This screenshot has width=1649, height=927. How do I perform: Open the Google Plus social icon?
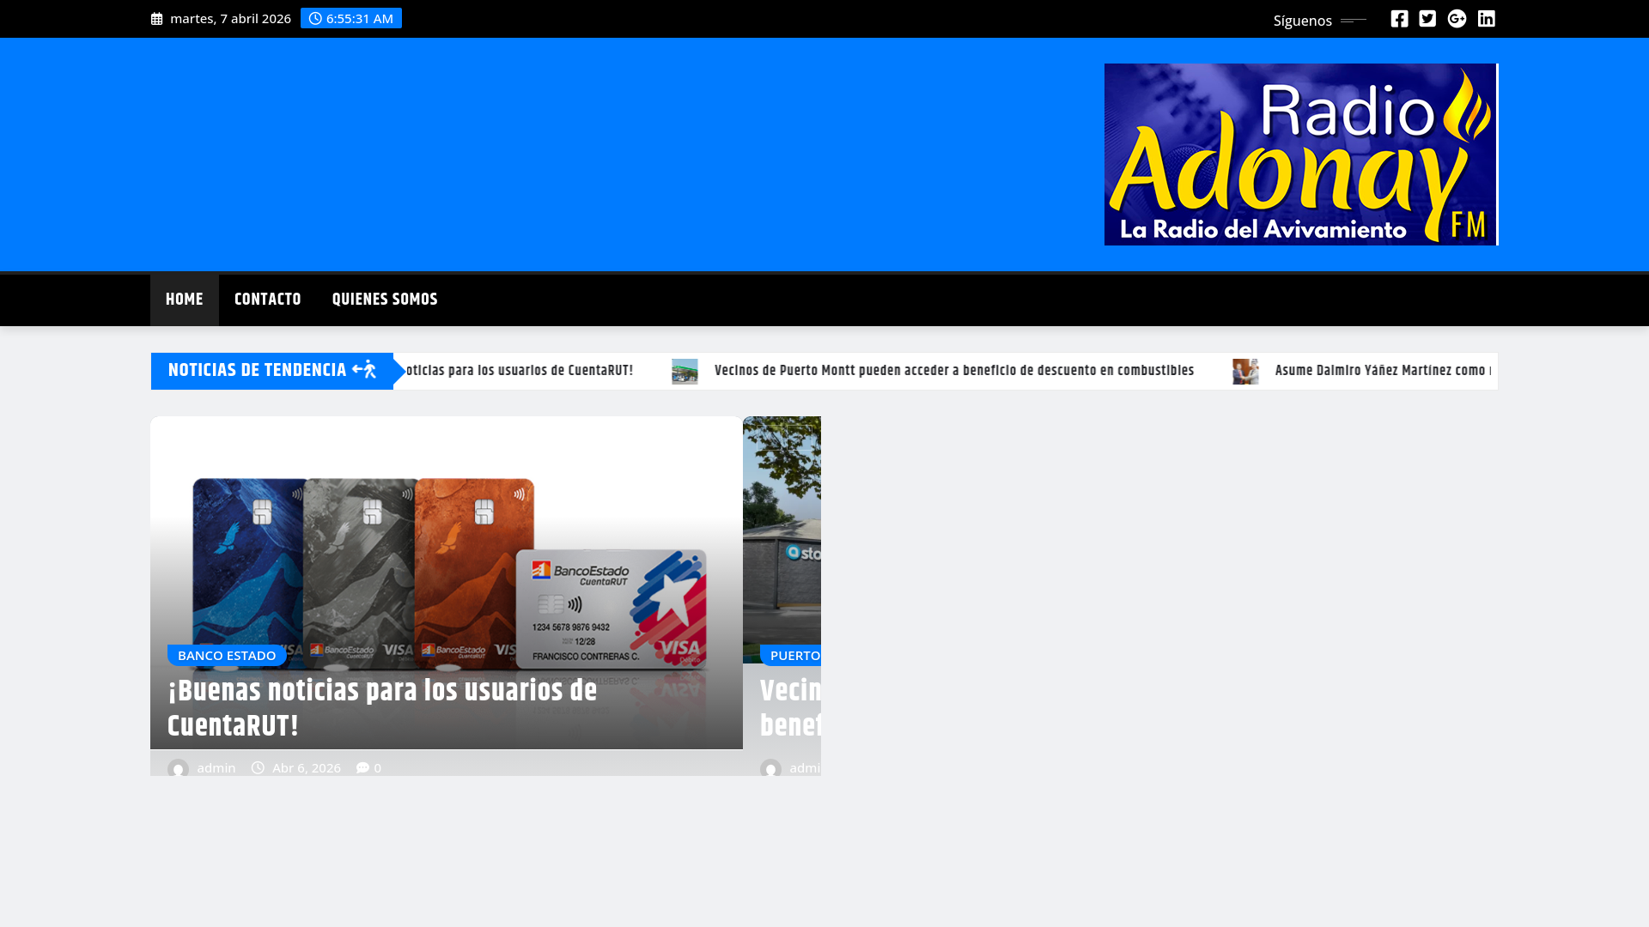[1457, 19]
